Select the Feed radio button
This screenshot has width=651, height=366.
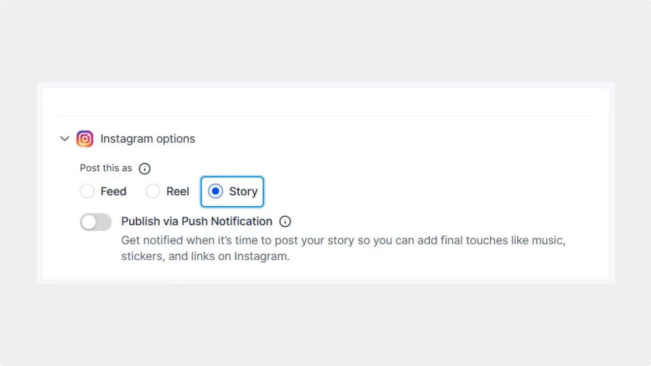coord(87,191)
